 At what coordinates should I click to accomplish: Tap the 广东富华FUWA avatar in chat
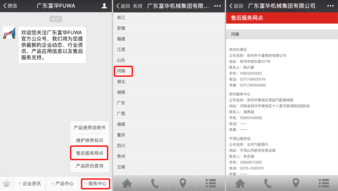[x=9, y=33]
